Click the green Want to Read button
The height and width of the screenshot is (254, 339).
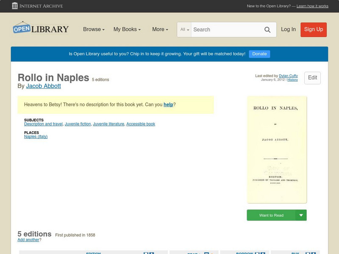(271, 215)
